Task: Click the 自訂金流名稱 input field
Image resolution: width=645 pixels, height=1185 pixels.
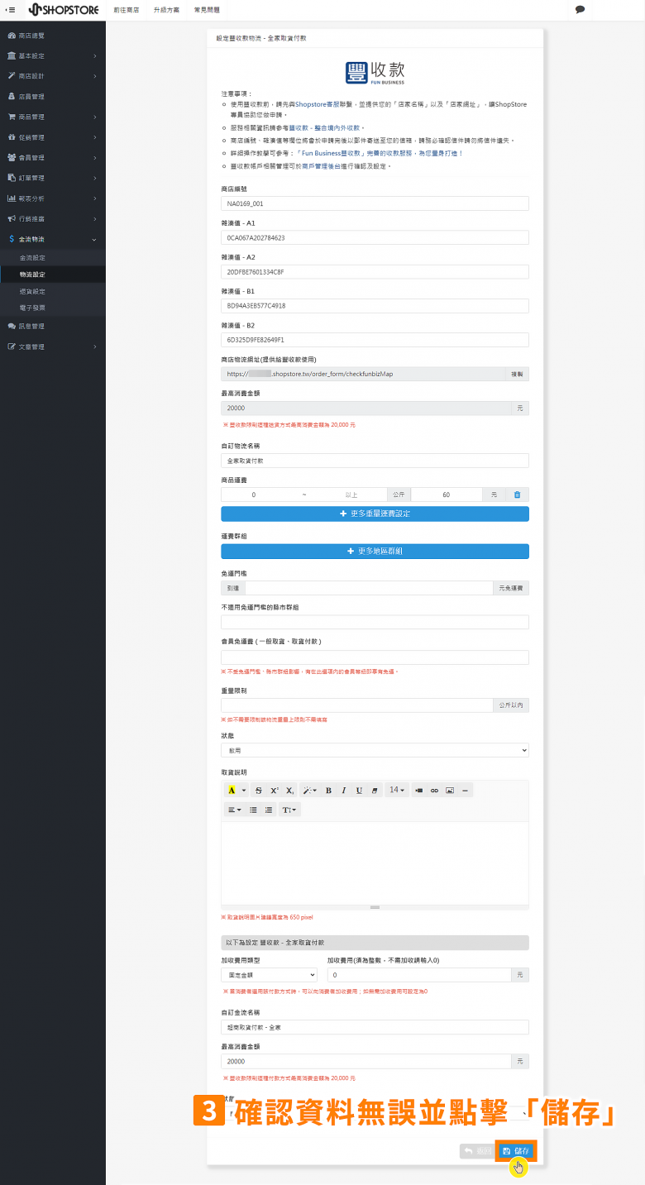Action: point(375,1027)
